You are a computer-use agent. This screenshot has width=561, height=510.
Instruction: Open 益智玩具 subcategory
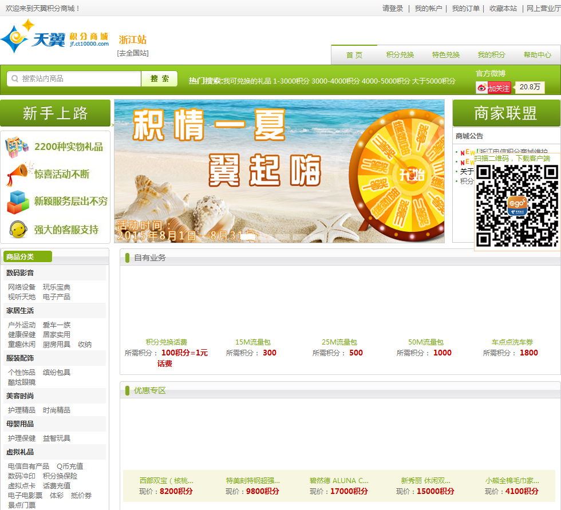pyautogui.click(x=57, y=438)
